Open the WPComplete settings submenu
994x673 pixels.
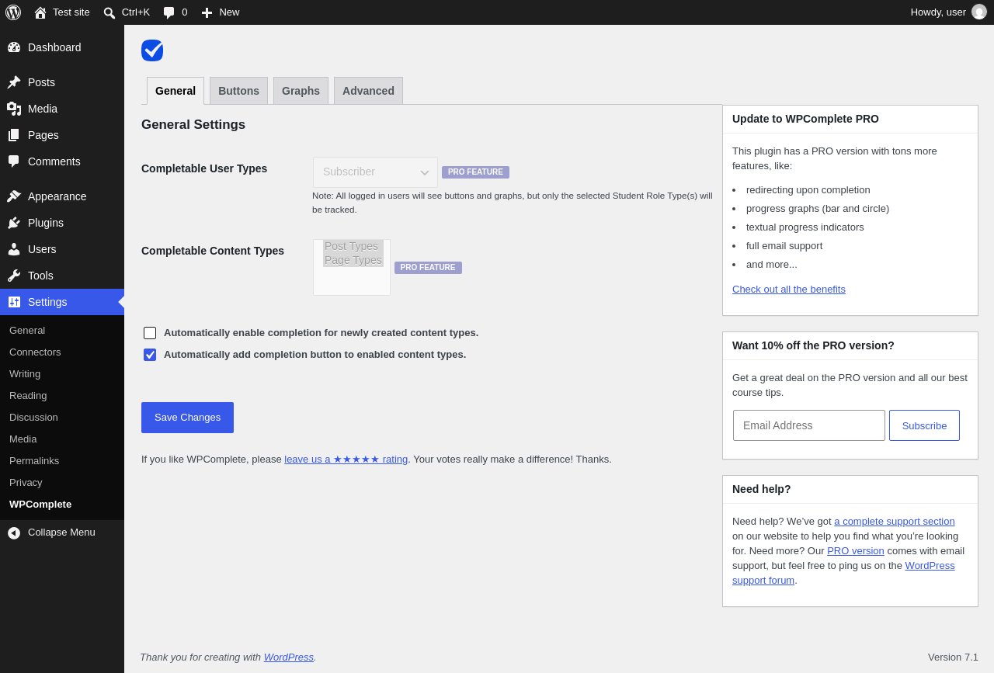click(x=62, y=505)
